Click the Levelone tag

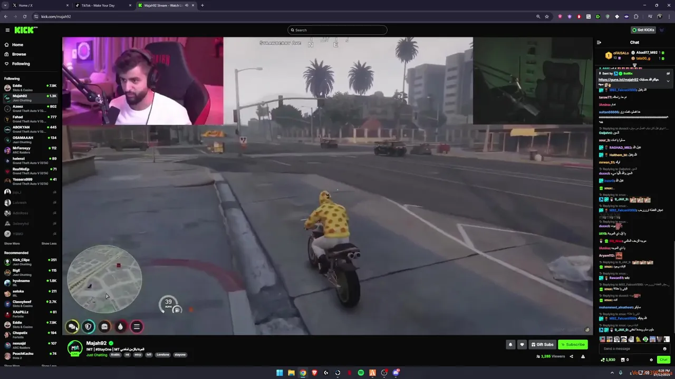[x=163, y=355]
